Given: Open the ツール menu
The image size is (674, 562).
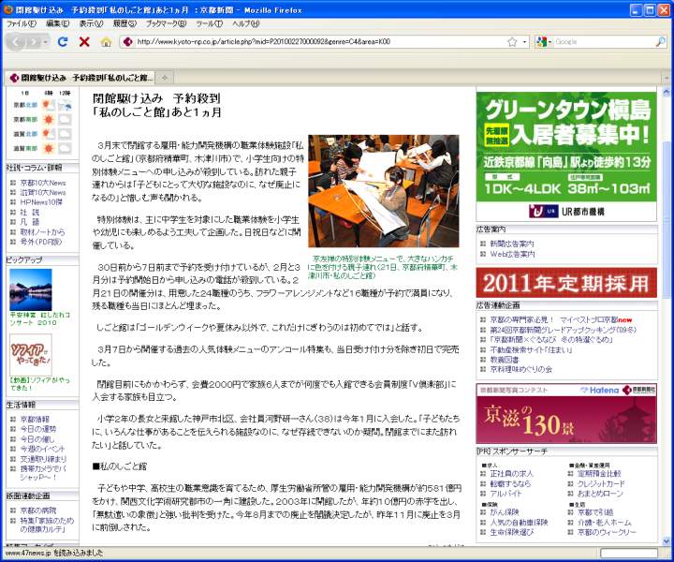Looking at the screenshot, I should click(208, 23).
